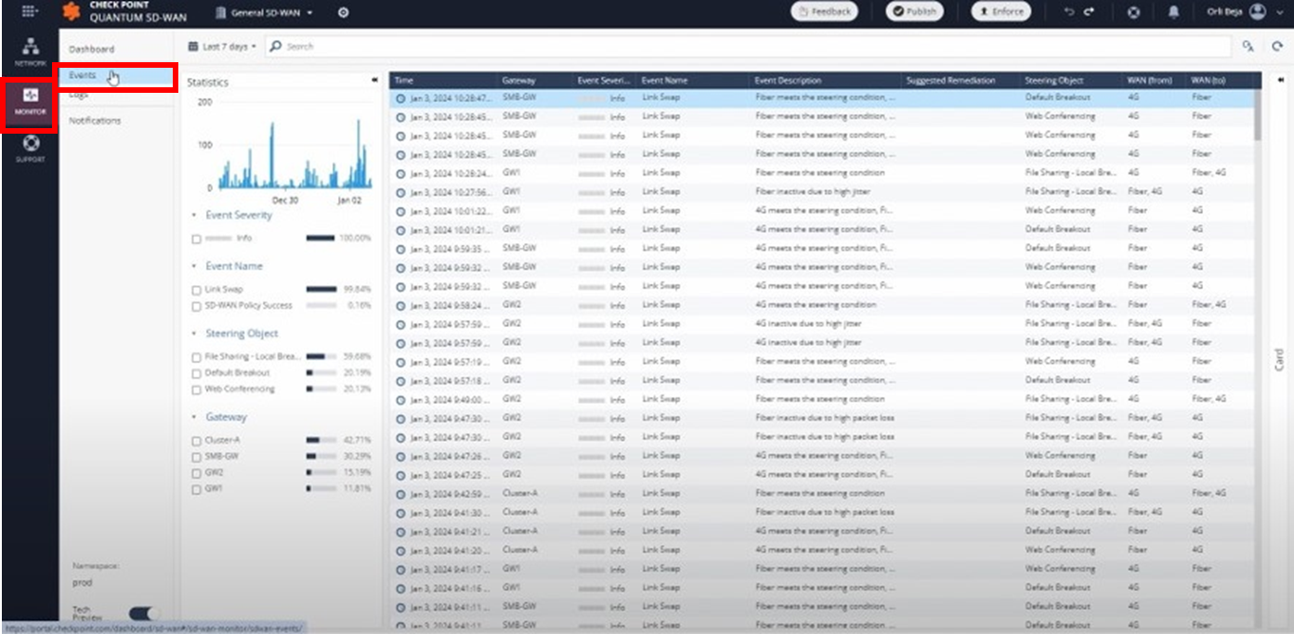Click the row icon for the 9:42:59 event
Viewport: 1294px width, 634px height.
401,494
